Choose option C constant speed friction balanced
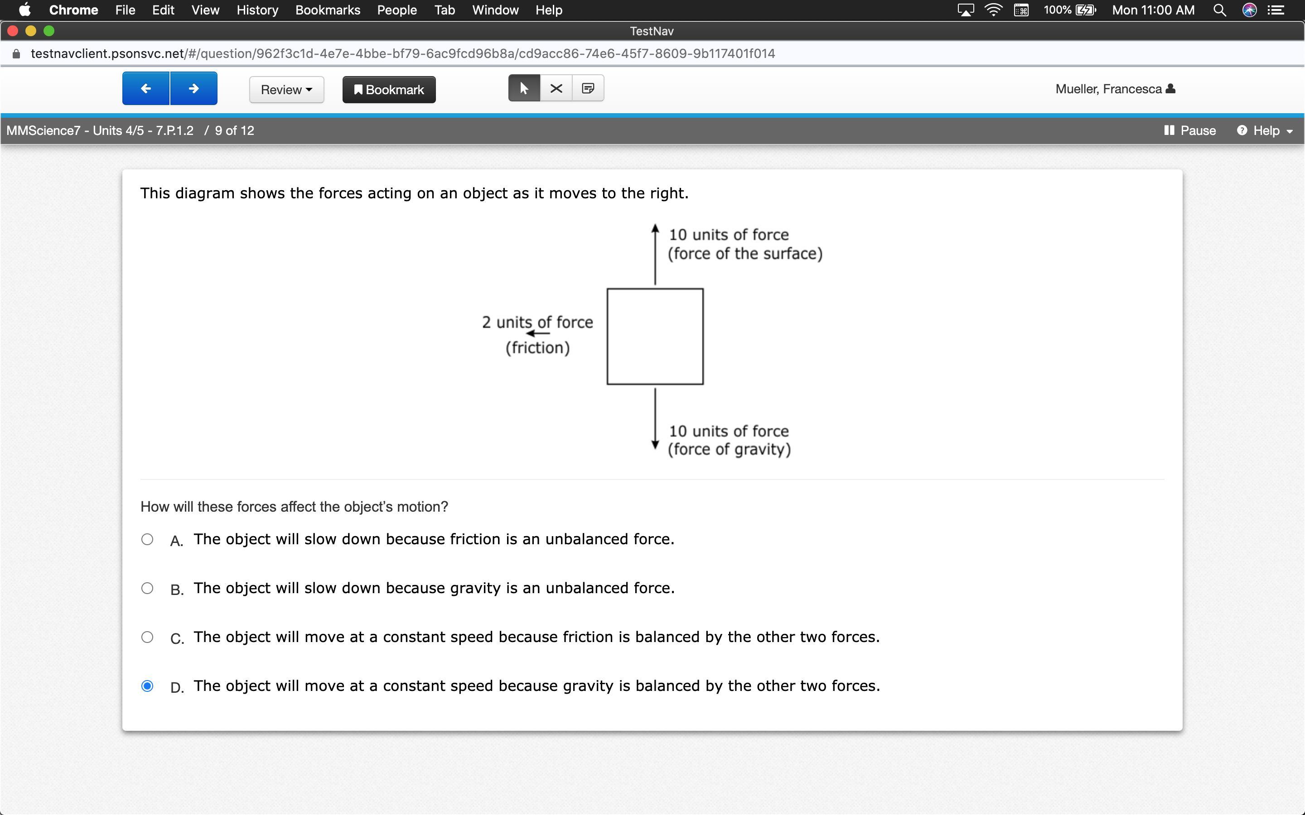 [x=147, y=637]
